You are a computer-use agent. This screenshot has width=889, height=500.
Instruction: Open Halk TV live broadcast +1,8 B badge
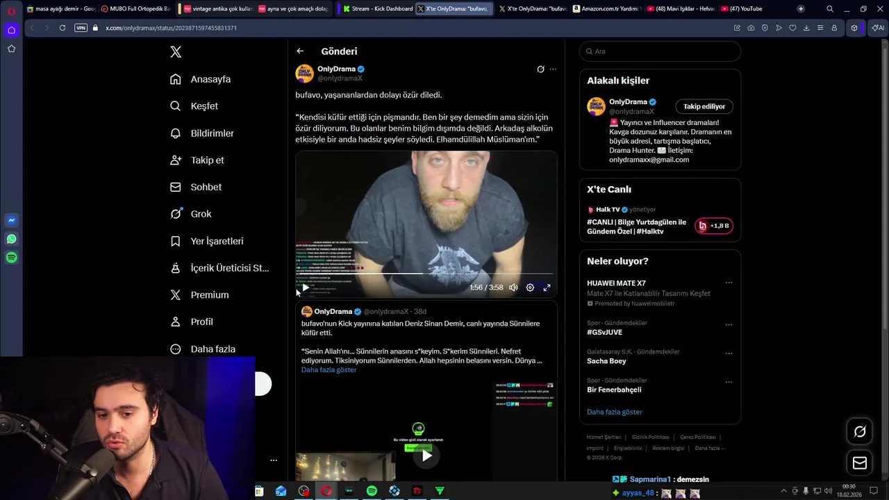(713, 226)
